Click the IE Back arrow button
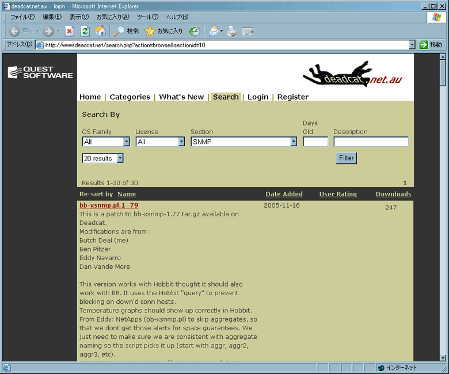 [14, 31]
